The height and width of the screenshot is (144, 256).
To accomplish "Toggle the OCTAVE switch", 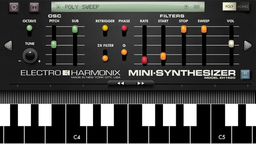I will tap(29, 30).
